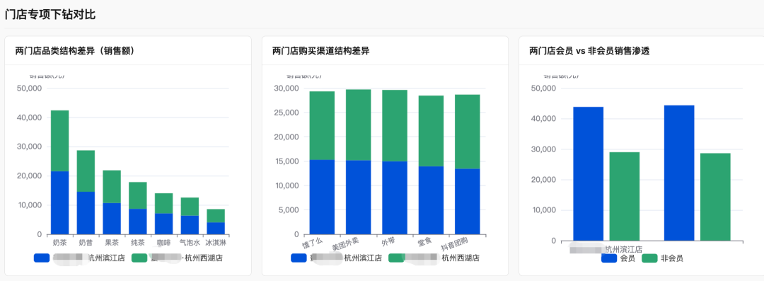Select the blue segment of the 纯茶 bar
The width and height of the screenshot is (764, 281).
[x=138, y=222]
